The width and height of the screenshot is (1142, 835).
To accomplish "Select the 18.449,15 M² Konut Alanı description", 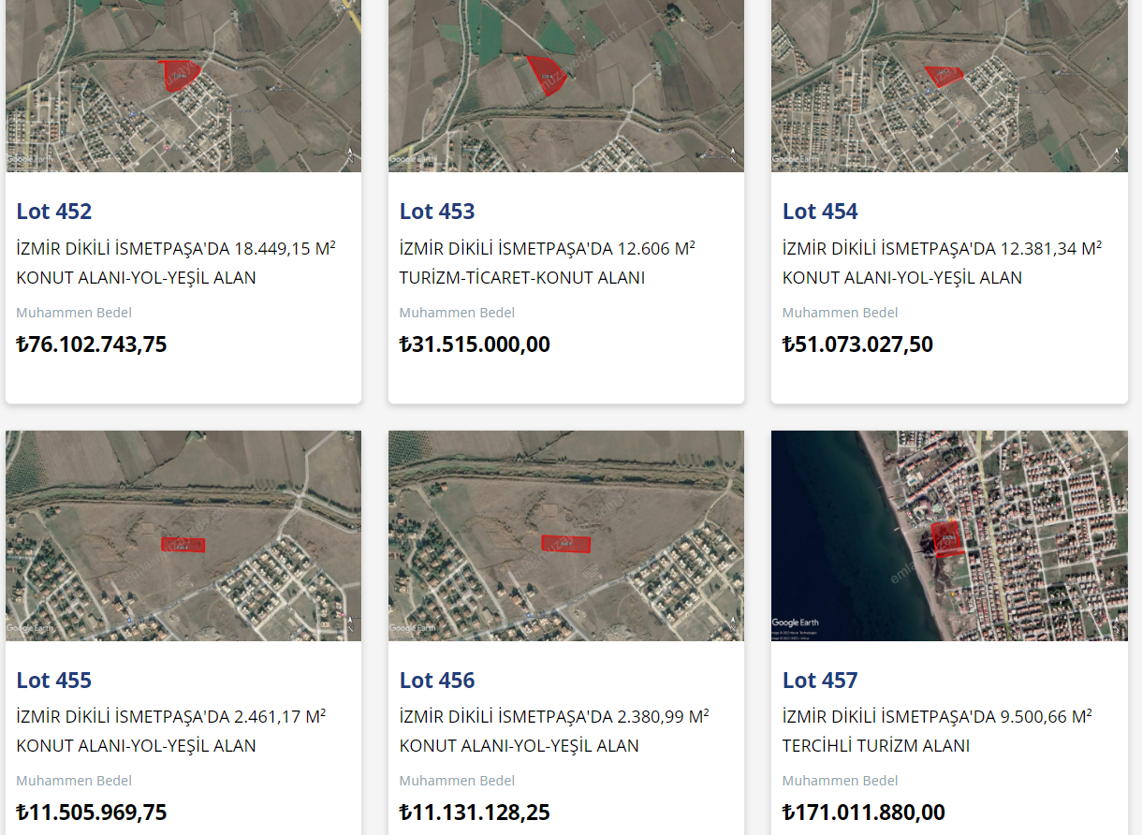I will pyautogui.click(x=176, y=263).
